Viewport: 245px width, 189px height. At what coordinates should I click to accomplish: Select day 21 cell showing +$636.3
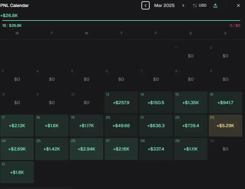click(156, 126)
